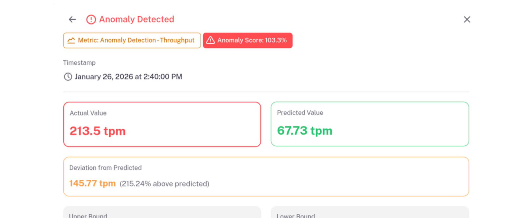Click the 215.24% above predicted link
The height and width of the screenshot is (218, 520).
click(x=164, y=184)
